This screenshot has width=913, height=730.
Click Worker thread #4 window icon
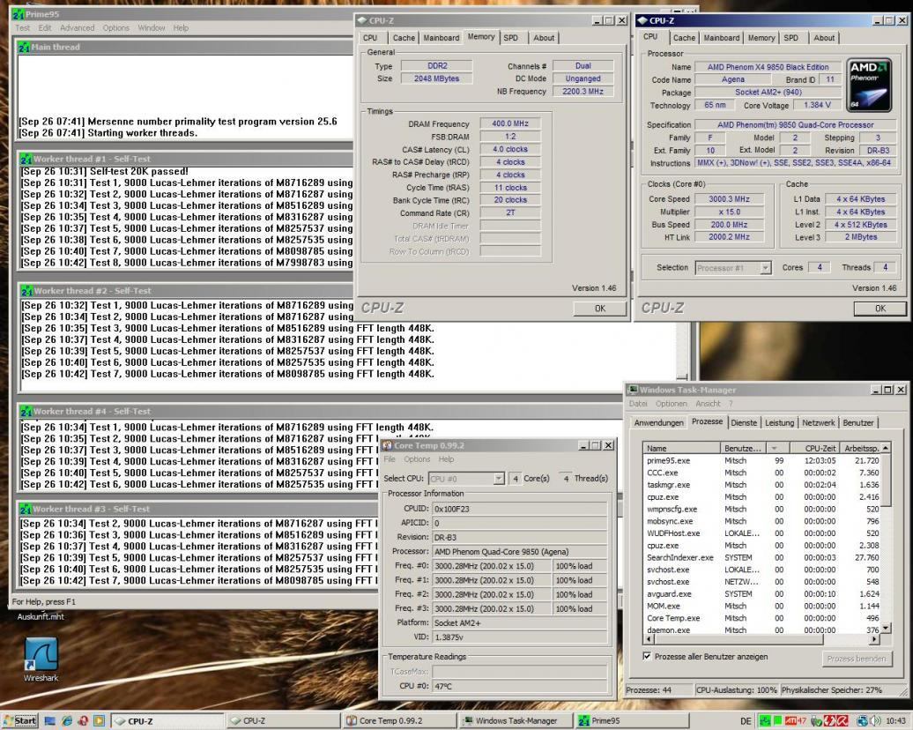(x=26, y=412)
